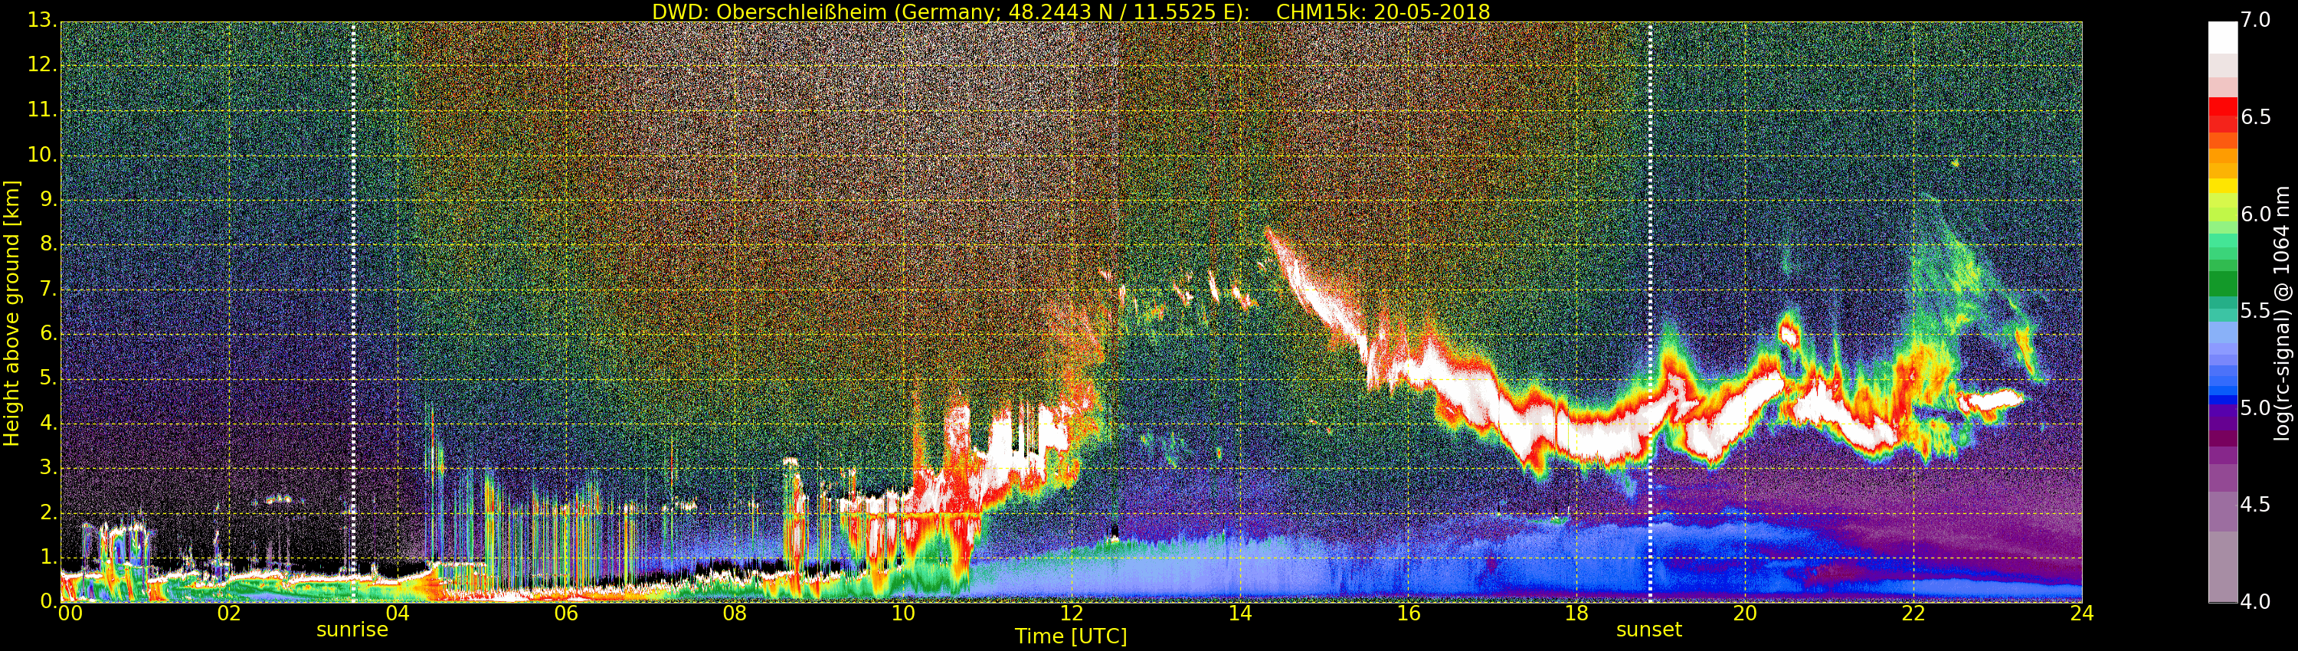
Task: Click the white dotted sunset vertical line
Action: click(1651, 312)
